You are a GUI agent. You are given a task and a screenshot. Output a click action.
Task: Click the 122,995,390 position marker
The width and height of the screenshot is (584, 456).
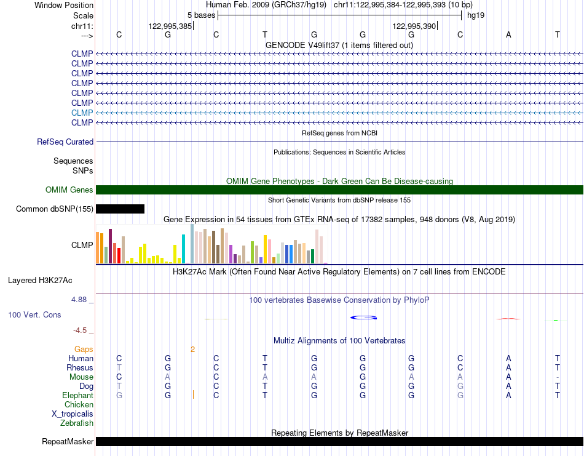coord(414,26)
